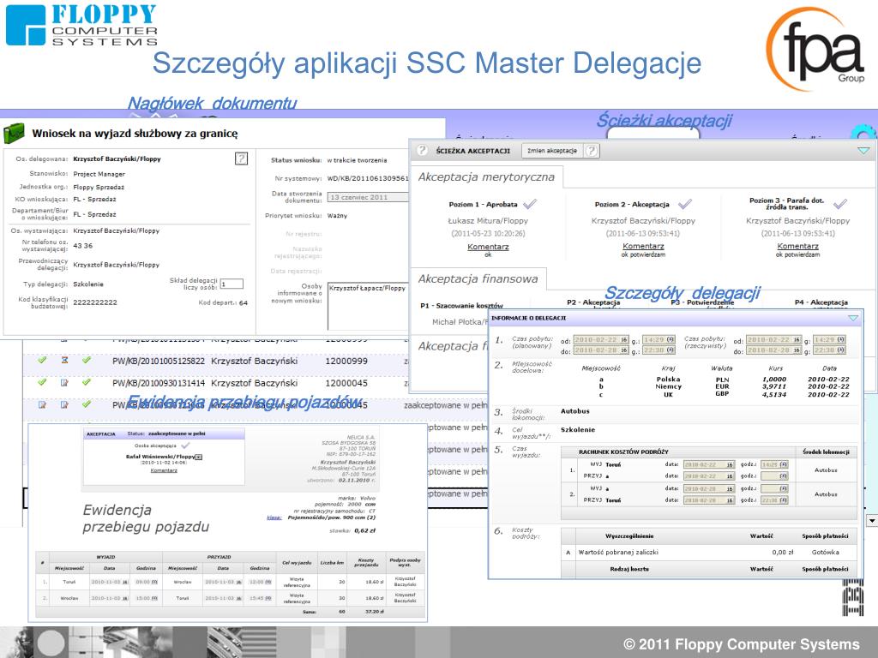The height and width of the screenshot is (658, 878).
Task: Click 'Szkolenie' value under Cel wyjazdu
Action: (578, 430)
